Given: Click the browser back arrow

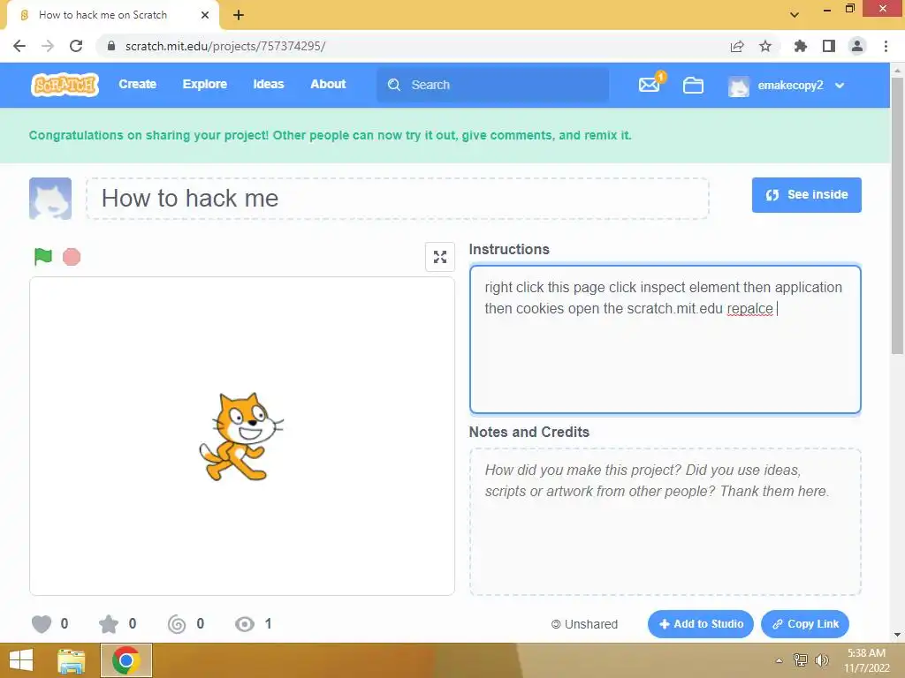Looking at the screenshot, I should click(19, 46).
